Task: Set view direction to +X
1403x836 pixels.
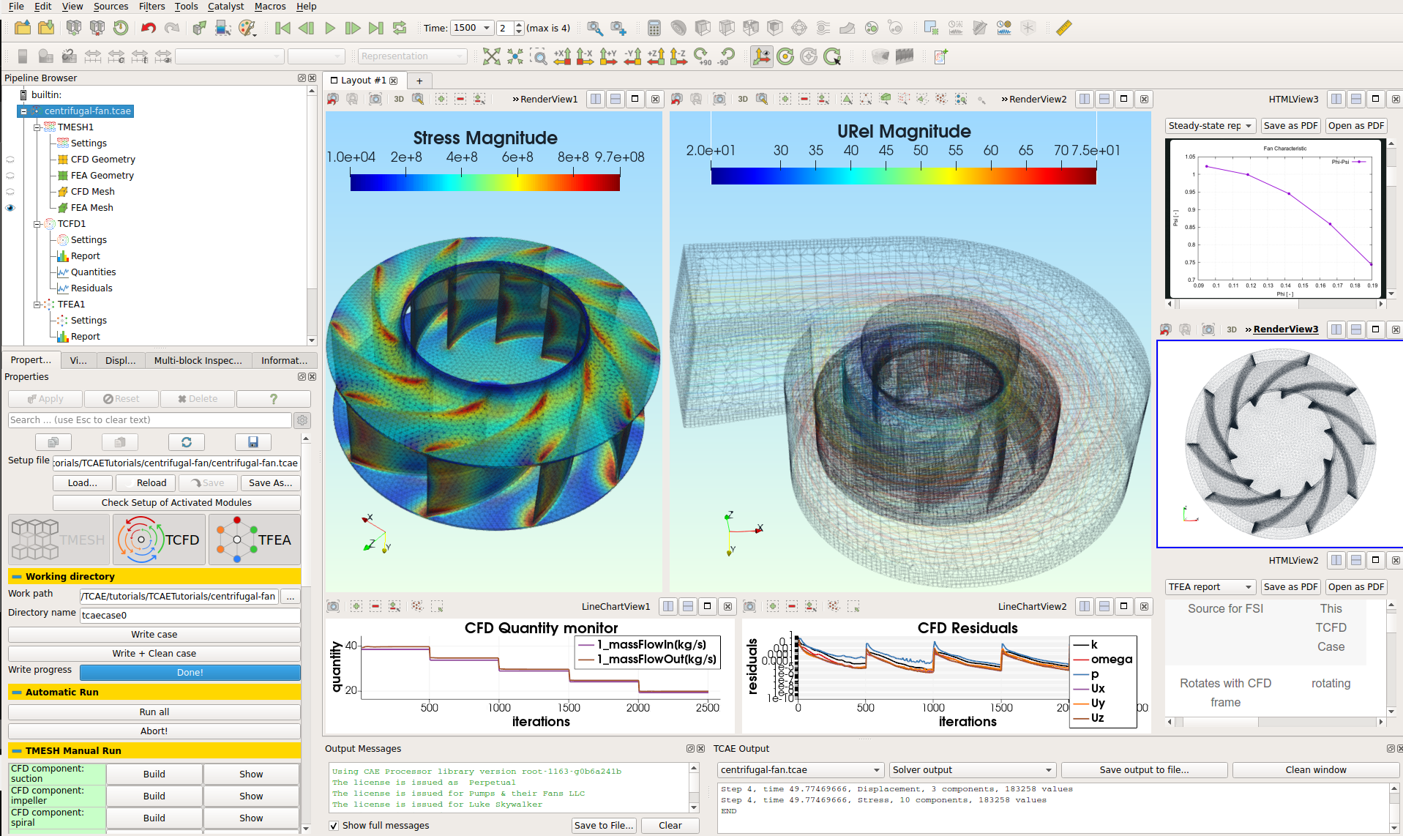Action: (x=562, y=56)
